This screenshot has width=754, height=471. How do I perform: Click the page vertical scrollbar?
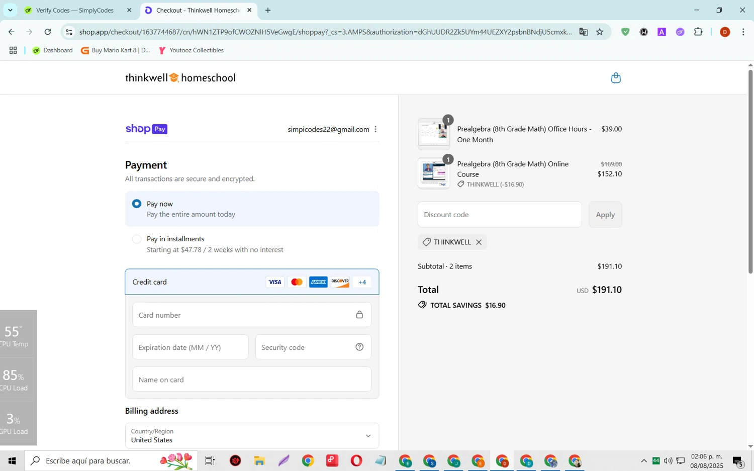[750, 171]
